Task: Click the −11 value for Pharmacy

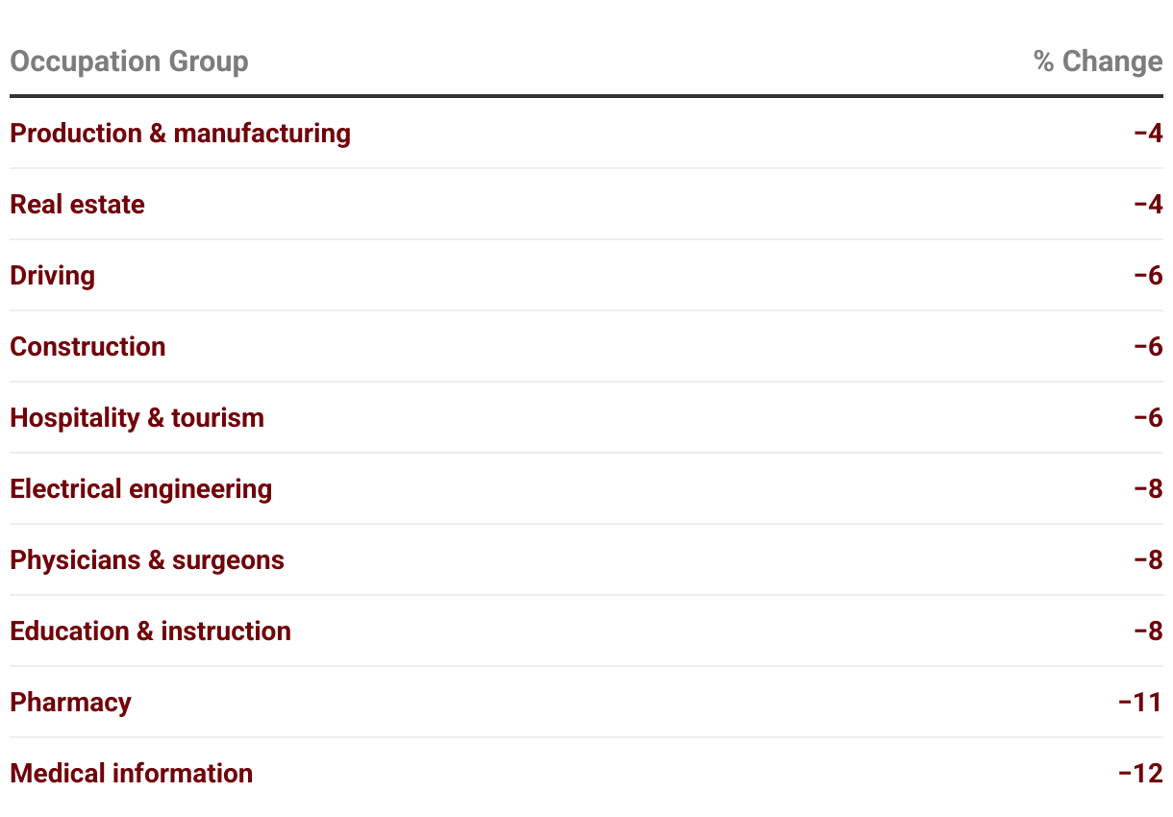Action: [x=1141, y=702]
